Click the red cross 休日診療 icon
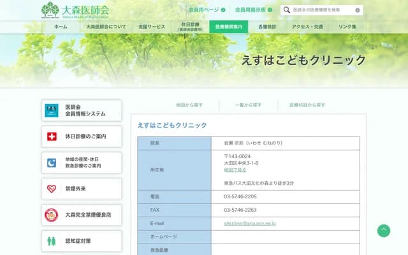Image resolution: width=408 pixels, height=255 pixels. click(x=52, y=136)
